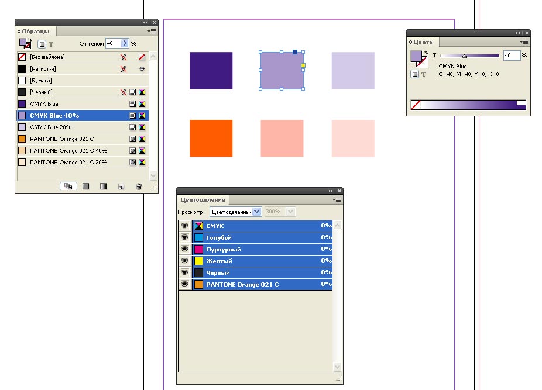Toggle visibility eye for Желтый plate
This screenshot has width=542, height=390.
click(185, 261)
